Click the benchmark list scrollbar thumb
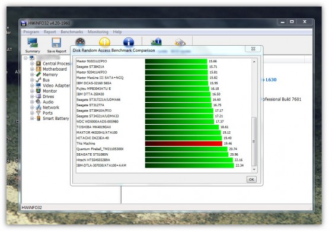The height and width of the screenshot is (231, 332). (x=254, y=141)
